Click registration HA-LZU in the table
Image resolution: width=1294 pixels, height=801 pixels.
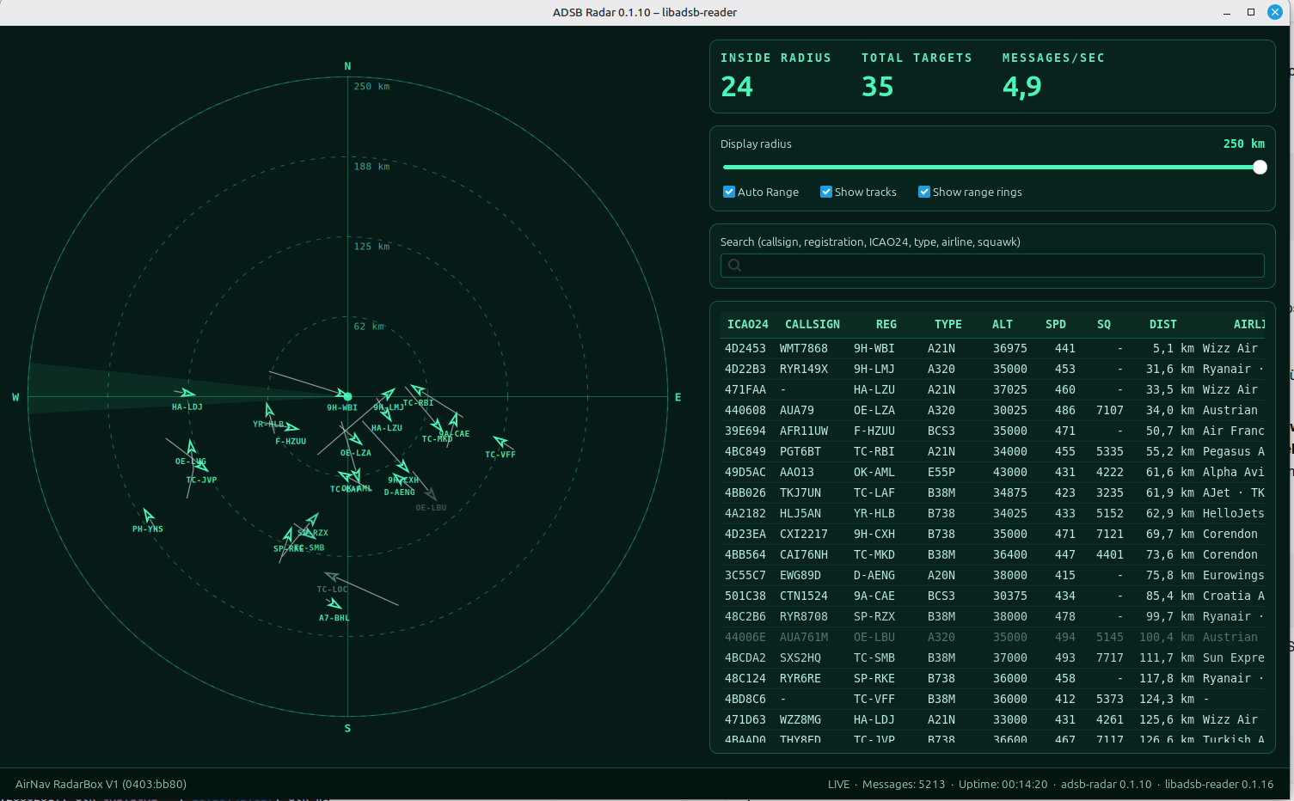[874, 389]
